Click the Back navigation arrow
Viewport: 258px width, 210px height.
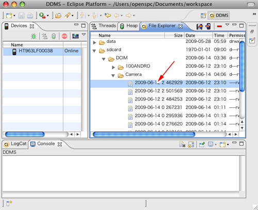pos(117,15)
